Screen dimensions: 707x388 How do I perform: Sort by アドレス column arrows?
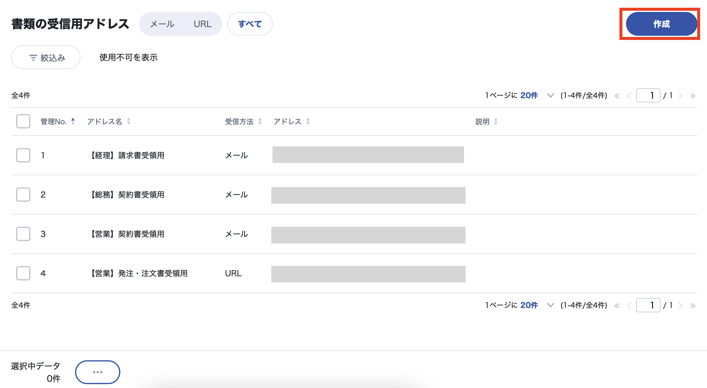tap(308, 121)
